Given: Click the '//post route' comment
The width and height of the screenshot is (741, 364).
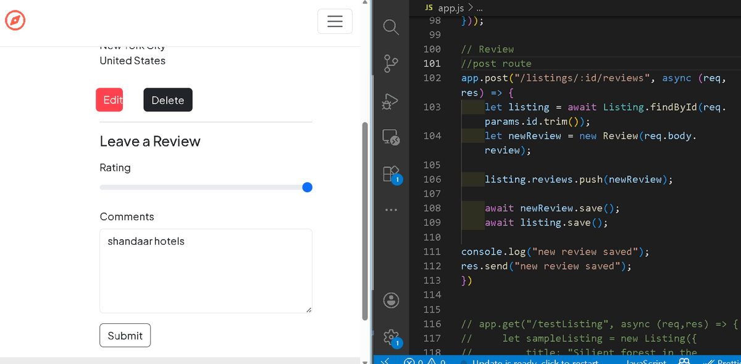Looking at the screenshot, I should (496, 63).
